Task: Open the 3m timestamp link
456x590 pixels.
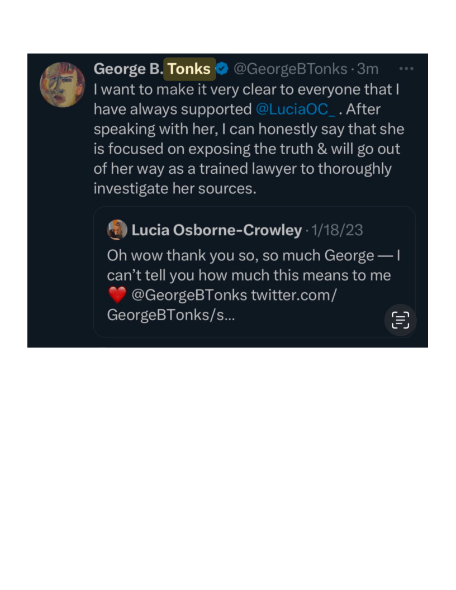Action: pos(368,69)
